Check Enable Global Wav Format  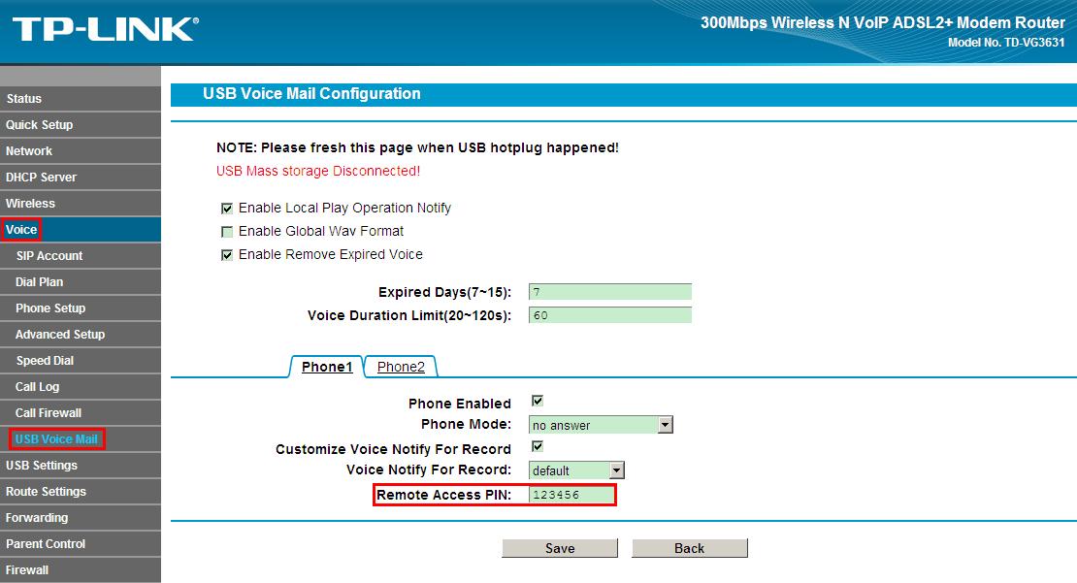point(227,232)
